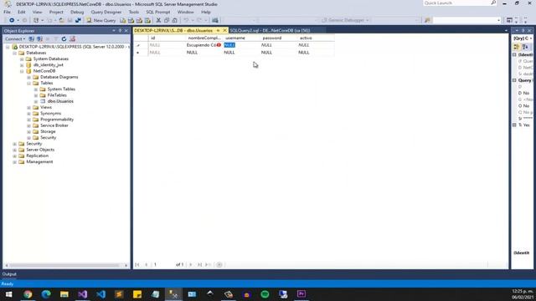
Task: Open the Connect dropdown in Object Explorer
Action: pyautogui.click(x=15, y=39)
